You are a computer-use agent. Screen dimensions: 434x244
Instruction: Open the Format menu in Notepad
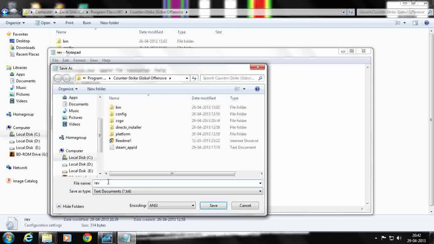coord(79,60)
